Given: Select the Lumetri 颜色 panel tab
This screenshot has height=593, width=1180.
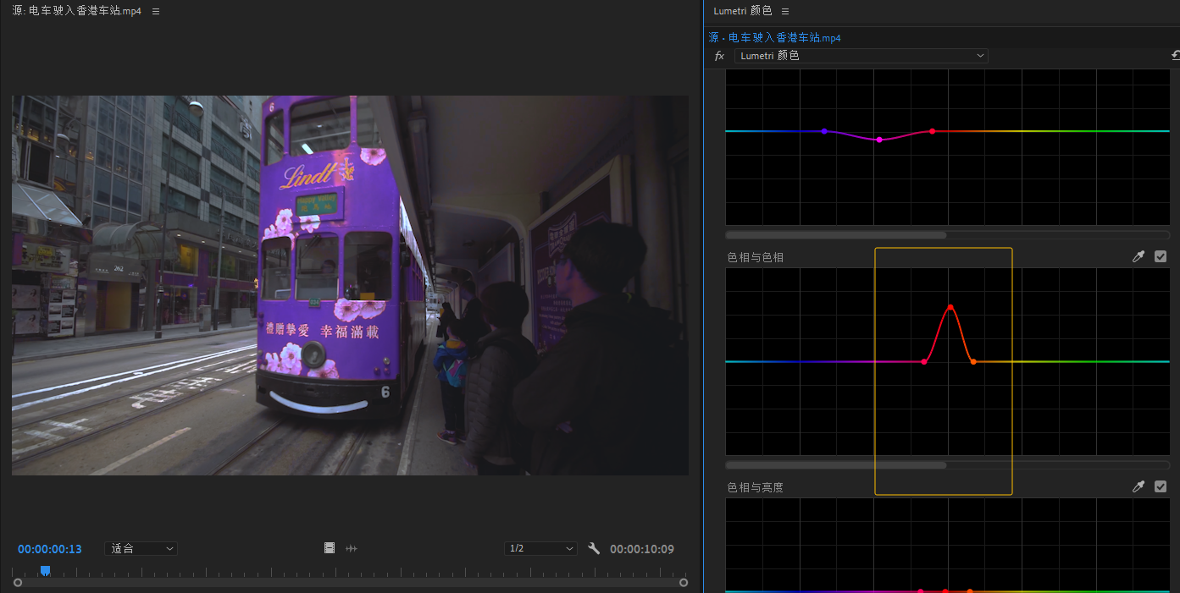Looking at the screenshot, I should point(743,11).
